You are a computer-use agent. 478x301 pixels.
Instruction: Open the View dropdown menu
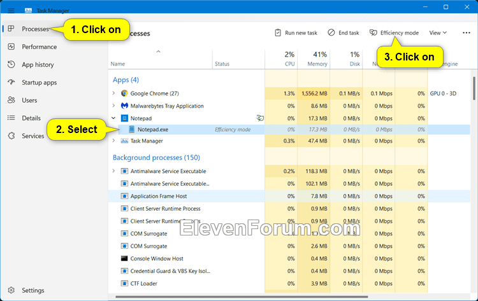tap(438, 32)
